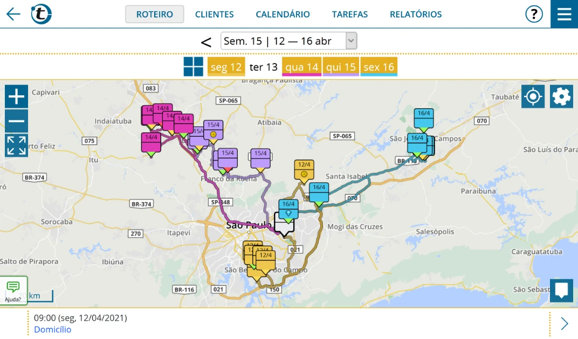Toggle Monday 'seg 12' route

click(226, 67)
